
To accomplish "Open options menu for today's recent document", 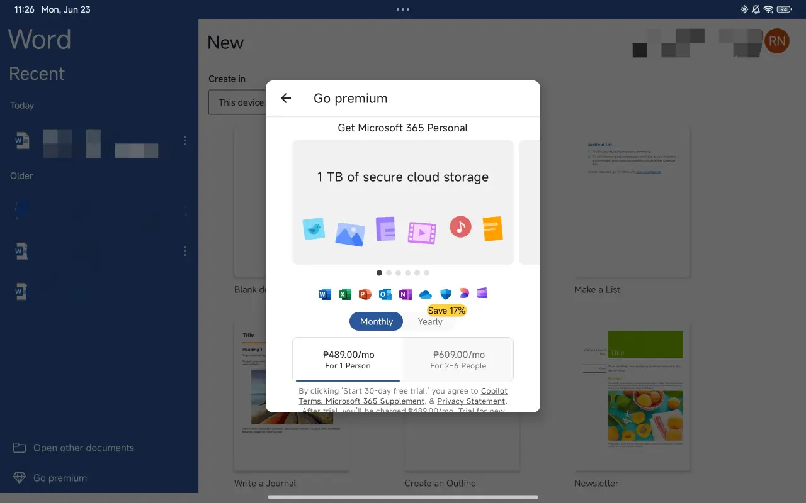I will click(x=184, y=141).
